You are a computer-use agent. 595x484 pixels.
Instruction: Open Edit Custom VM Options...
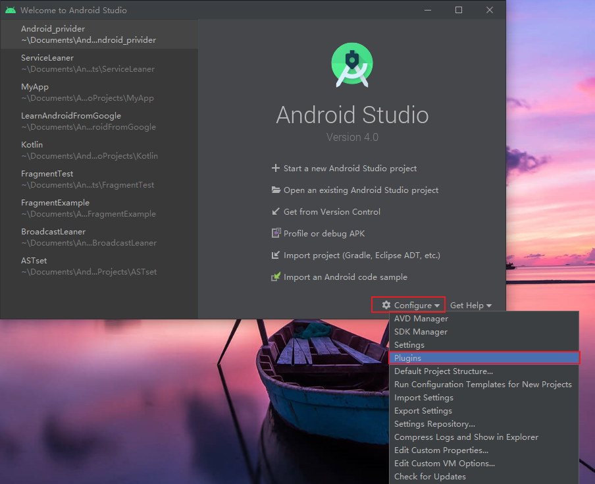click(484, 463)
